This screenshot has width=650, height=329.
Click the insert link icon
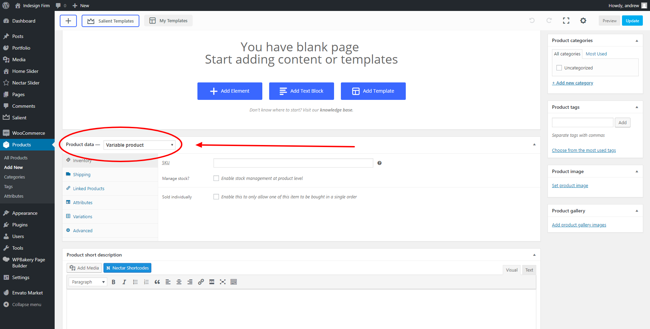click(x=201, y=282)
